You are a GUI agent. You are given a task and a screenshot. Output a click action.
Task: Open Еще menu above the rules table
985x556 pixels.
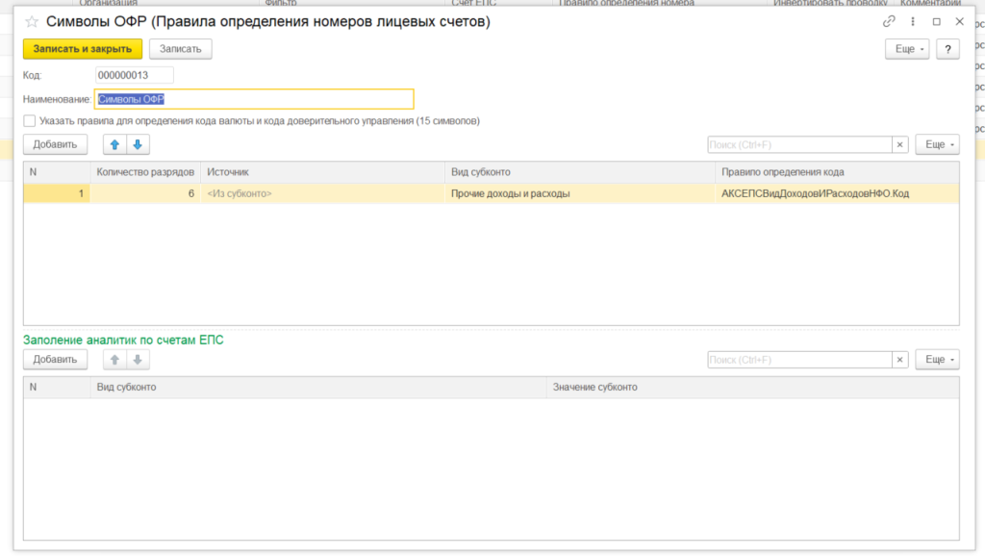pyautogui.click(x=937, y=144)
